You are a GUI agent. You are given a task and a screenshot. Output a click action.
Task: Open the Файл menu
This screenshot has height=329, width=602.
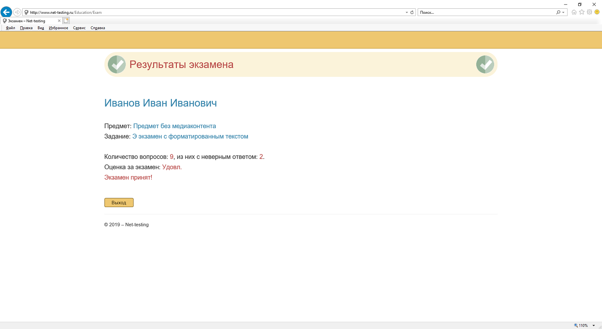pyautogui.click(x=10, y=28)
